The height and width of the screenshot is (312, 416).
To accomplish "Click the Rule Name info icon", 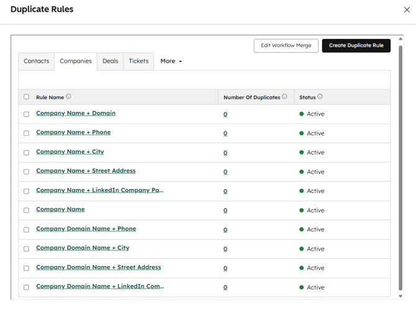I will (x=68, y=97).
